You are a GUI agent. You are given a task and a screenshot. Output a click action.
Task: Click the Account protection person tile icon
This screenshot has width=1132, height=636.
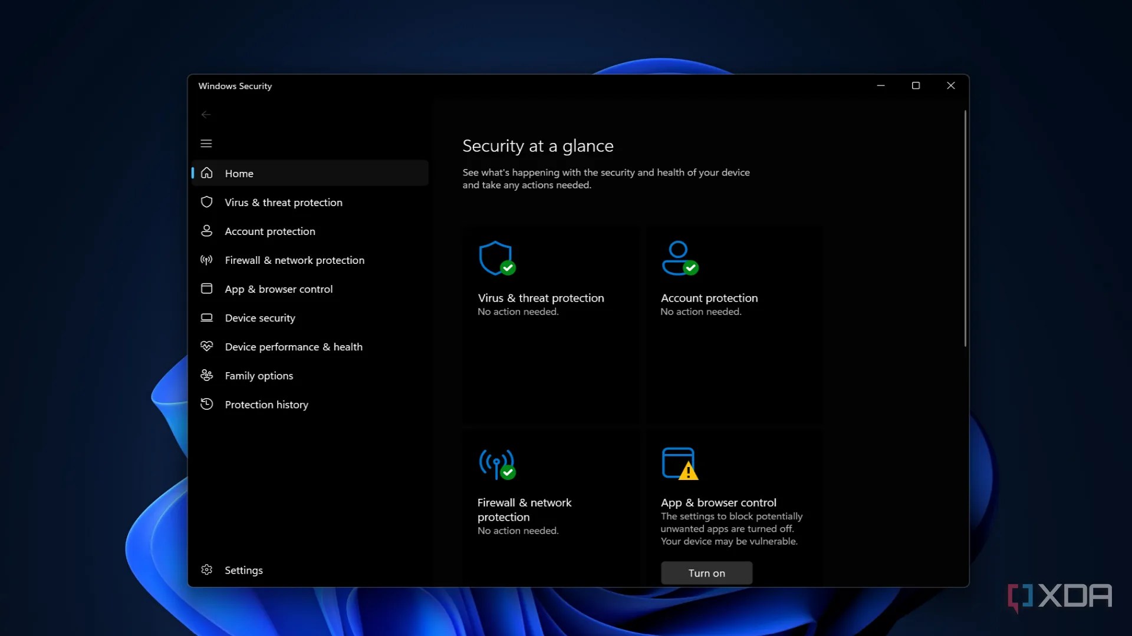click(x=679, y=258)
